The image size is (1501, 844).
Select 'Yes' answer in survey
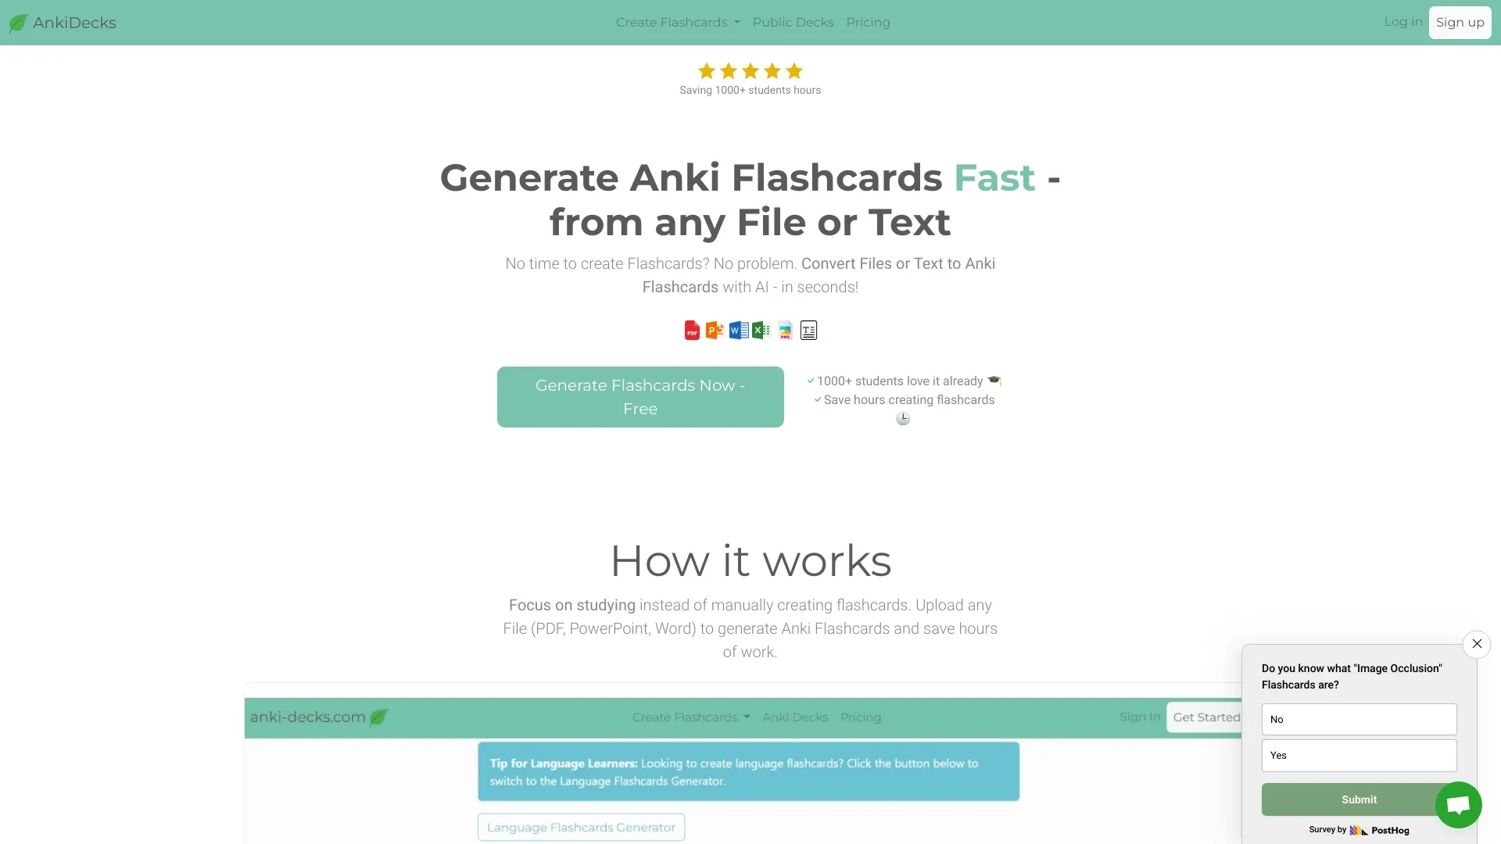(1359, 754)
